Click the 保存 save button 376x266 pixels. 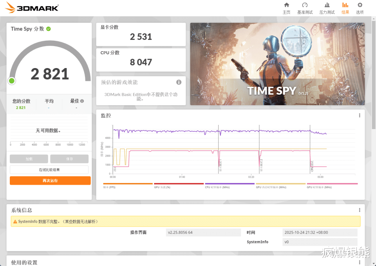click(69, 159)
